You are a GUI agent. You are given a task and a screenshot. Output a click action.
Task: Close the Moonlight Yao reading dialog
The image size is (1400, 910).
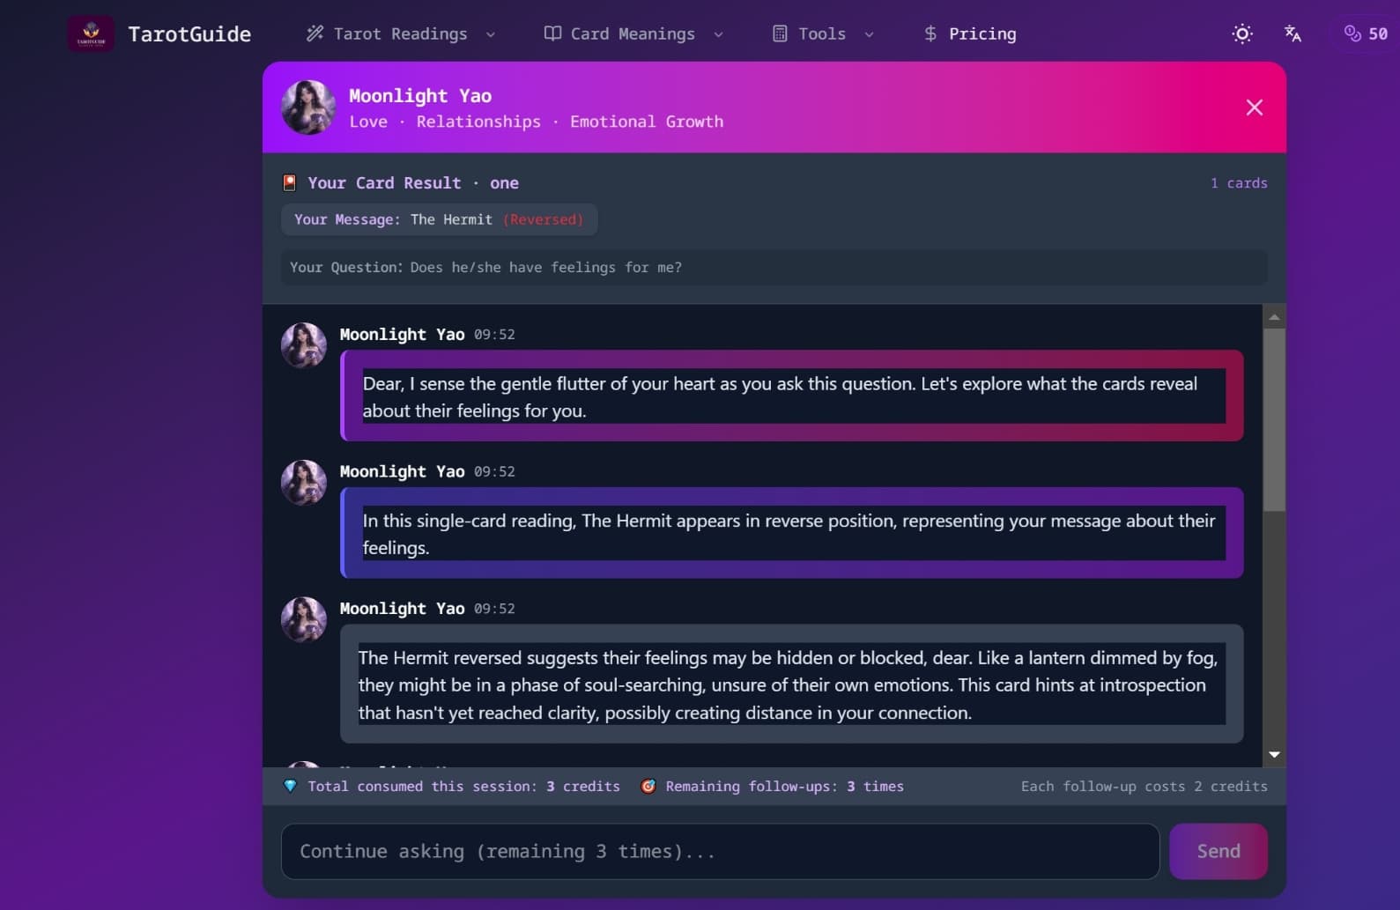[1254, 107]
